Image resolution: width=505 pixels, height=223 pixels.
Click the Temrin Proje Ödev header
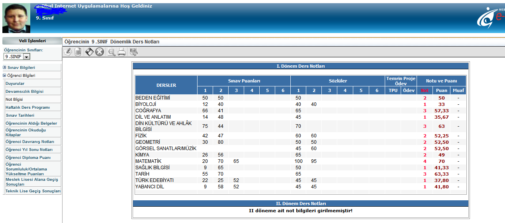click(x=401, y=81)
